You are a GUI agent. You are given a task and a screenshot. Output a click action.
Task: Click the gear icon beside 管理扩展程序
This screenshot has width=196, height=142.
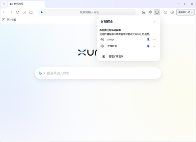[104, 57]
